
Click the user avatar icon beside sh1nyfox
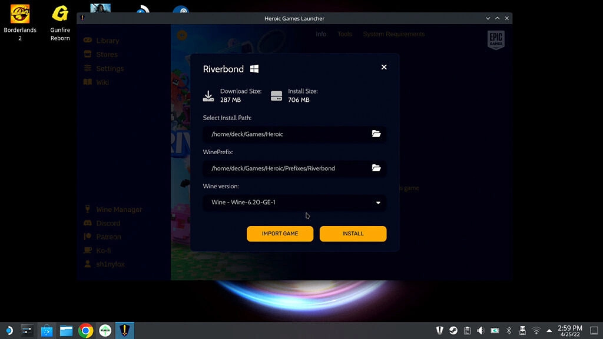click(x=88, y=264)
